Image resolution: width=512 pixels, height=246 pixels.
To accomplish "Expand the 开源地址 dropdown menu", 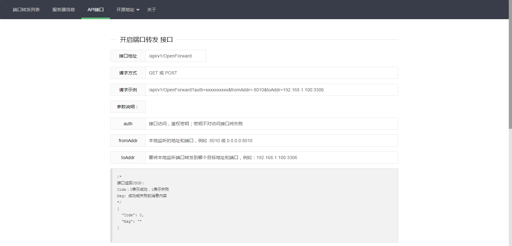I will coord(128,10).
